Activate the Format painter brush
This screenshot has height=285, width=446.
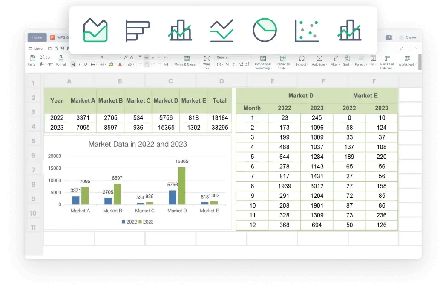[x=61, y=59]
